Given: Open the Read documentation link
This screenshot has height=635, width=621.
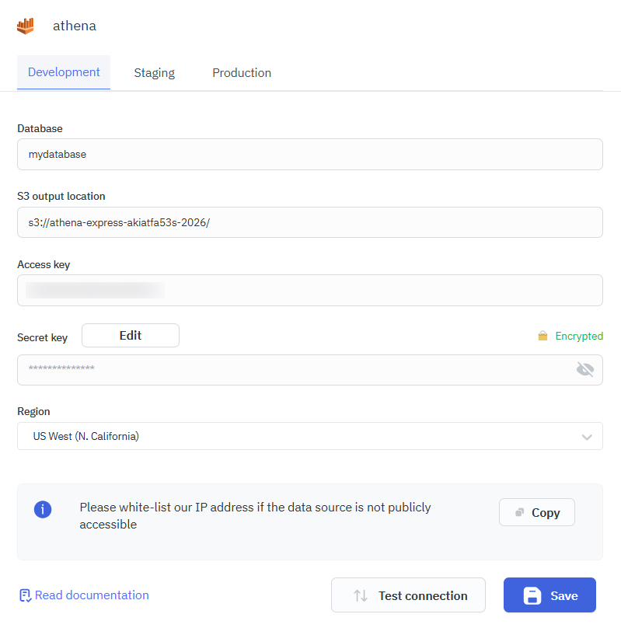Looking at the screenshot, I should click(92, 595).
